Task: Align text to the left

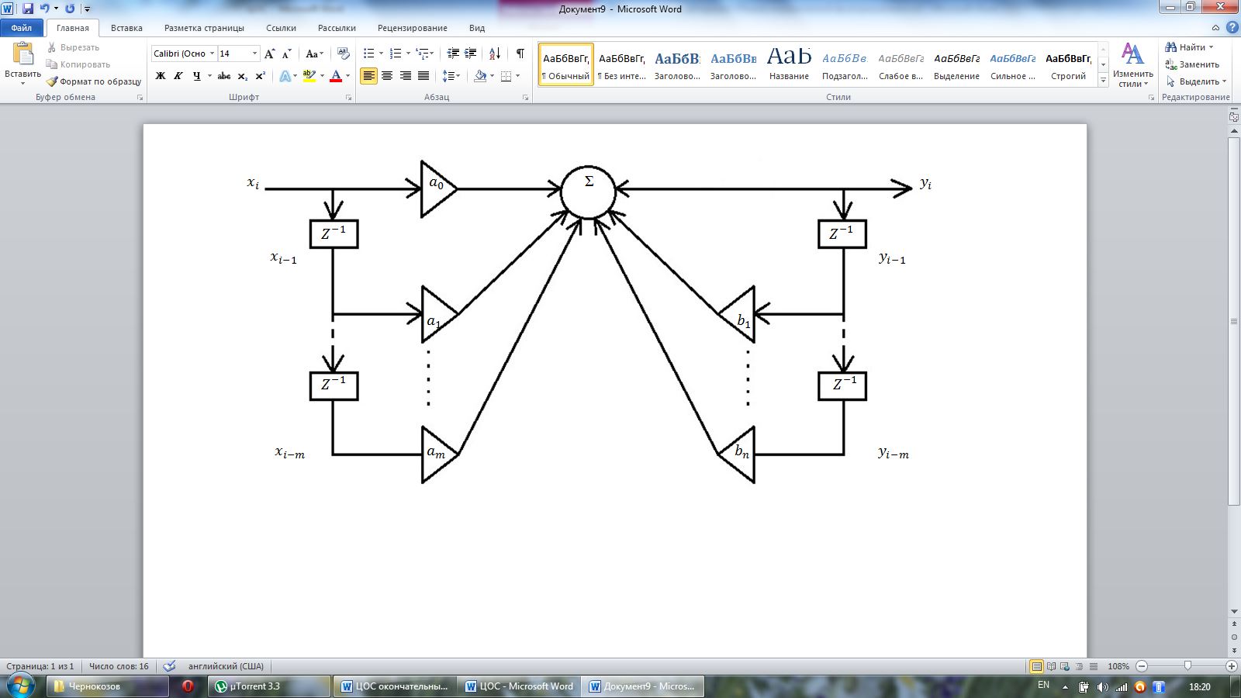Action: pyautogui.click(x=368, y=76)
